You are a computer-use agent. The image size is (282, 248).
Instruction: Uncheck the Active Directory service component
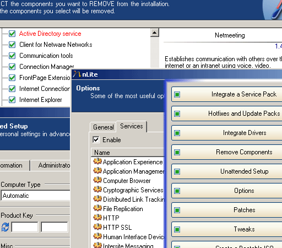12,34
